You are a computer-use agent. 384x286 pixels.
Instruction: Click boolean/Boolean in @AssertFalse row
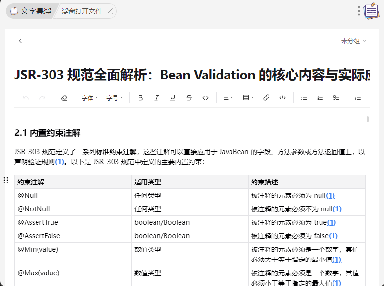(x=162, y=236)
